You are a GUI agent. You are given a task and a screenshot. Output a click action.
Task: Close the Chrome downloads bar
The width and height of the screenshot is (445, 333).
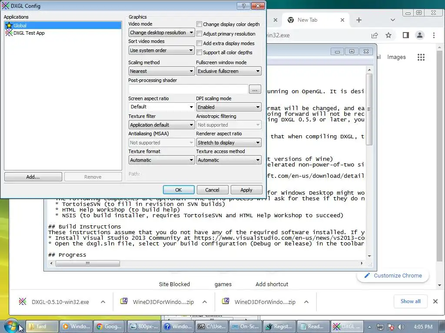coord(435,302)
